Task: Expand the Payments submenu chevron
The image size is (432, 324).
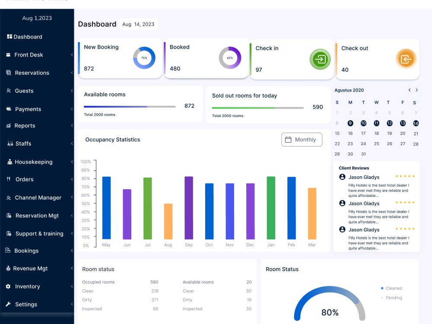Action: tap(72, 109)
